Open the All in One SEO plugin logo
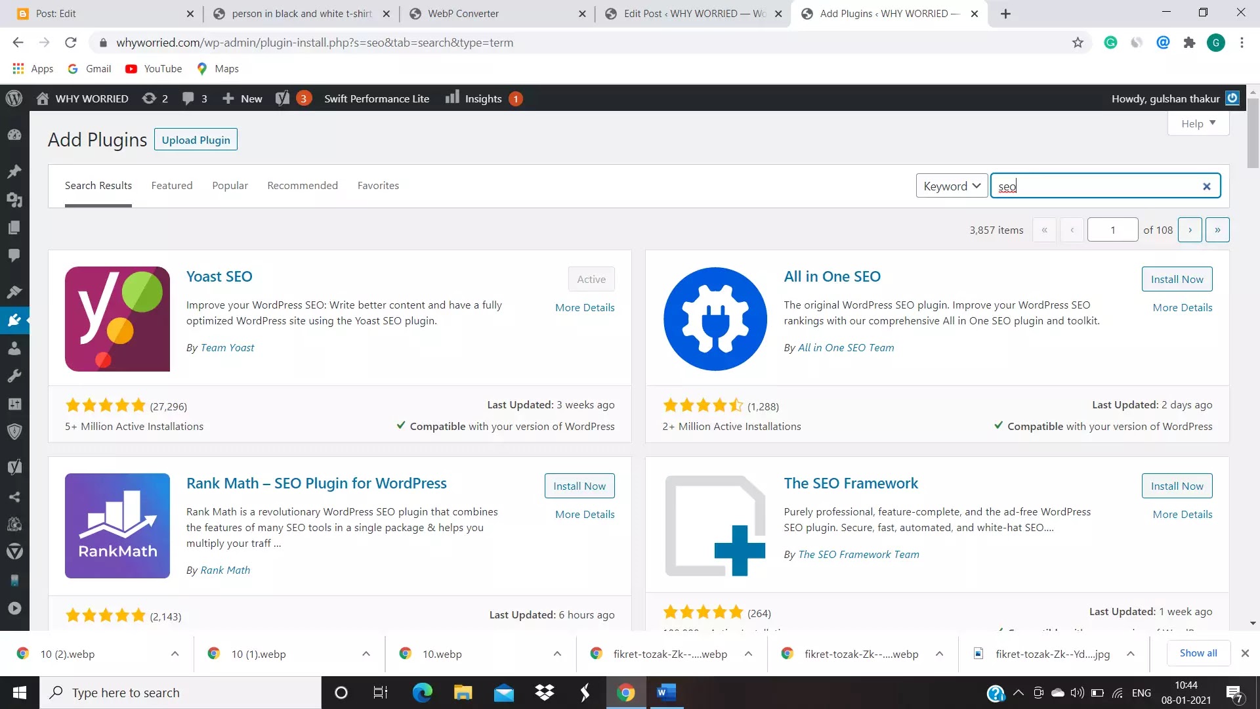1260x709 pixels. tap(715, 319)
